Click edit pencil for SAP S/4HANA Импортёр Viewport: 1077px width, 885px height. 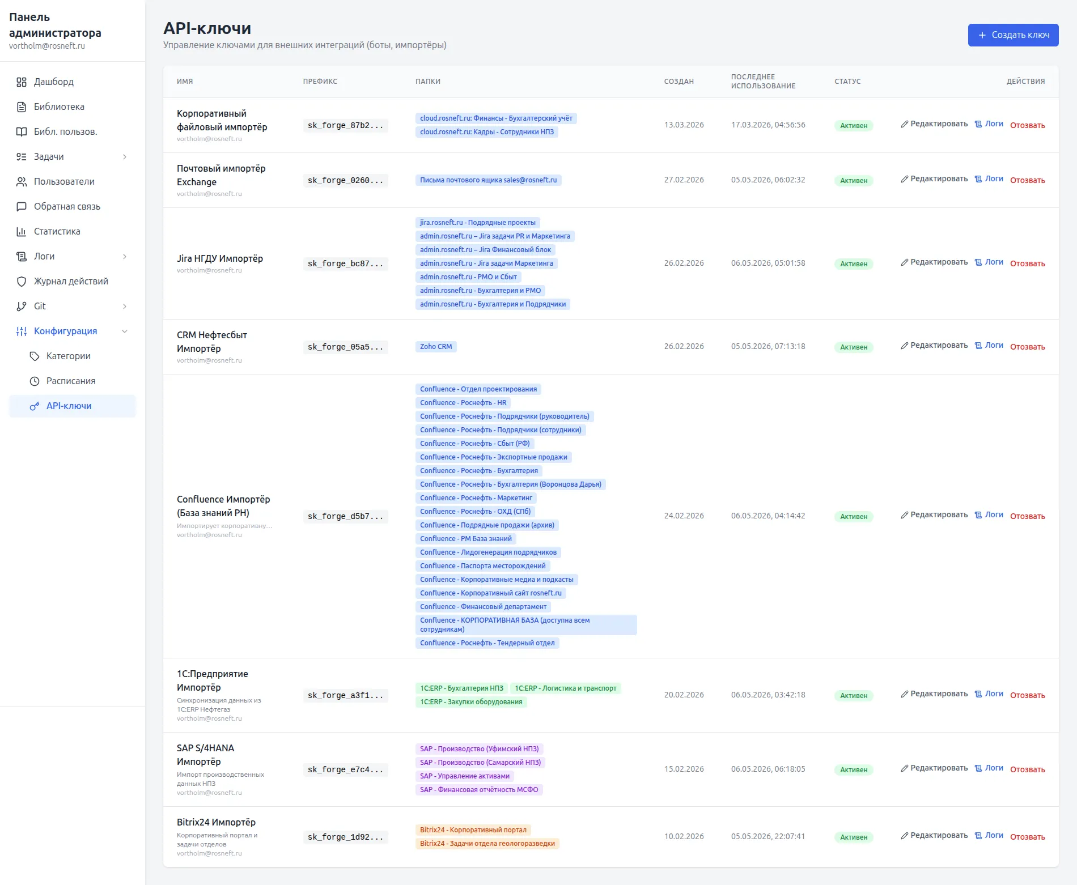pyautogui.click(x=905, y=768)
